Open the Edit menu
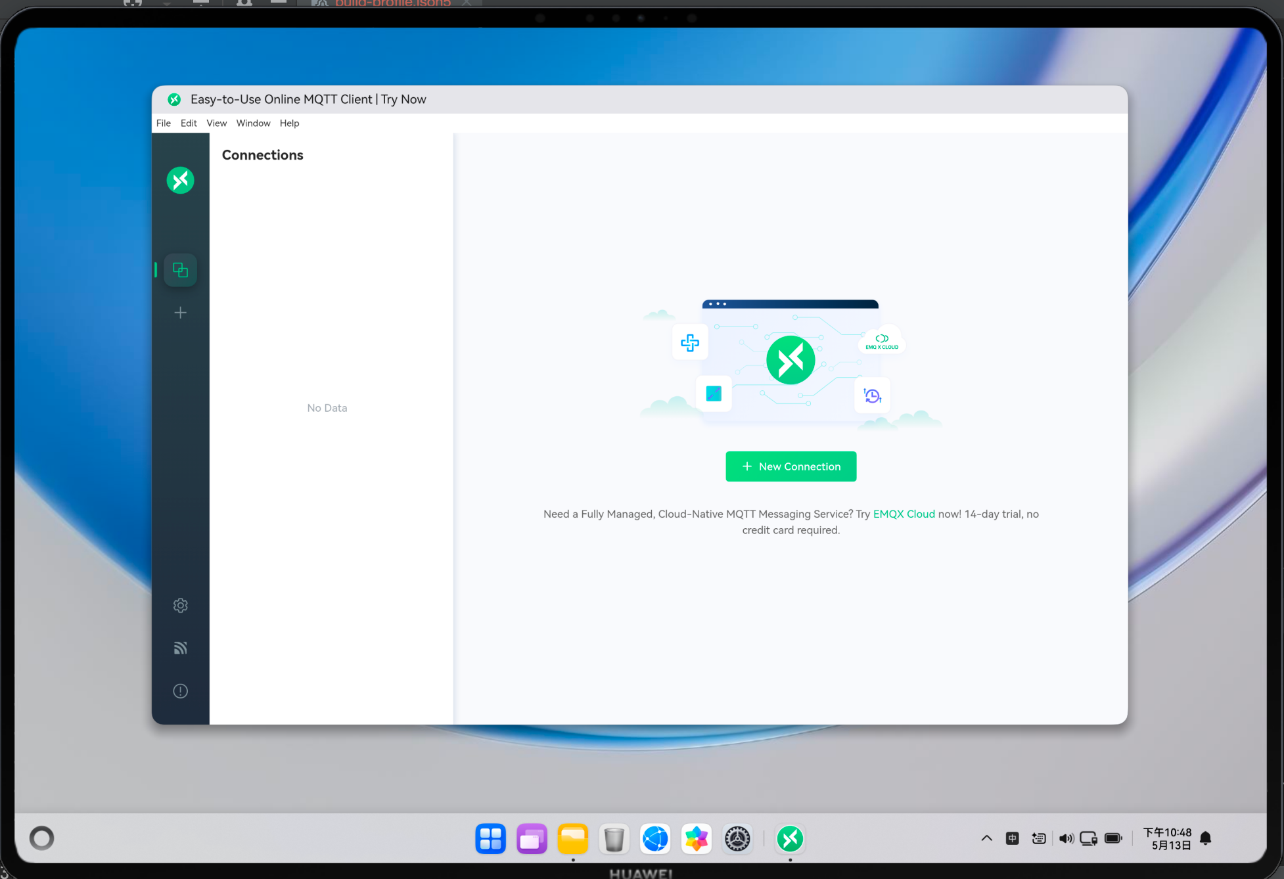 (189, 123)
